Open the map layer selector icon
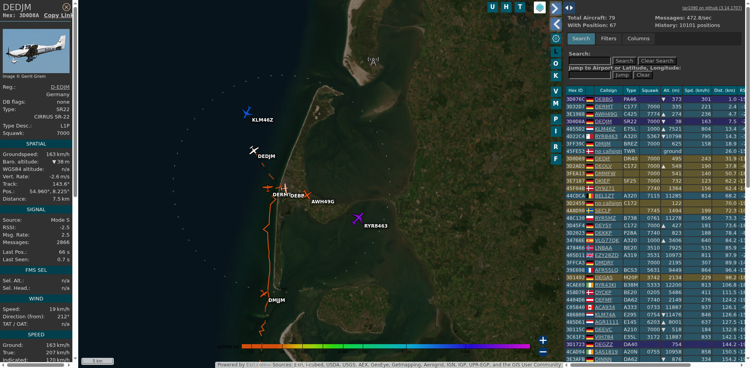 (x=540, y=7)
